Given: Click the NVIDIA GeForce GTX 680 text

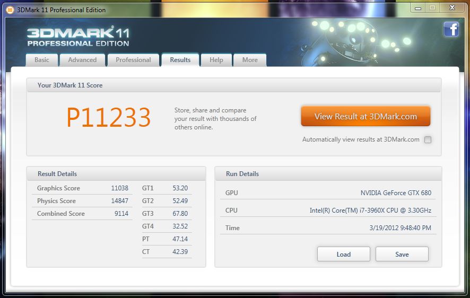Looking at the screenshot, I should pos(396,193).
